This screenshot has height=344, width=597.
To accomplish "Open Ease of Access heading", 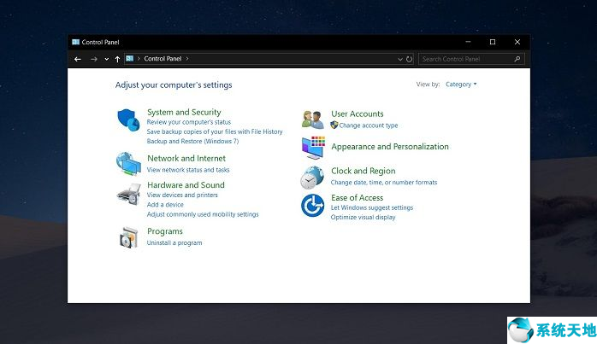I will click(x=358, y=198).
